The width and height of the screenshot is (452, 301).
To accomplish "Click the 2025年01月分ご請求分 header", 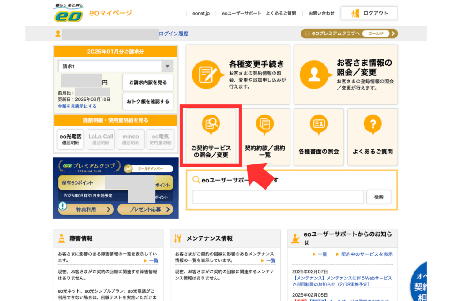I will click(116, 52).
